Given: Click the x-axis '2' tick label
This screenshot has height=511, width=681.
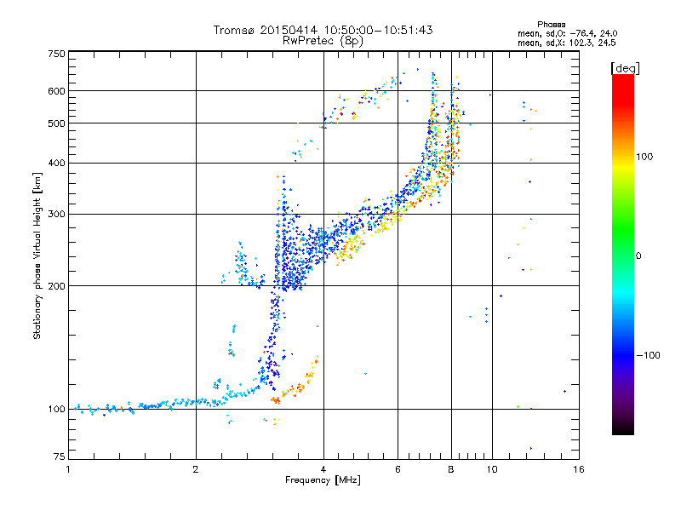Looking at the screenshot, I should (x=196, y=469).
